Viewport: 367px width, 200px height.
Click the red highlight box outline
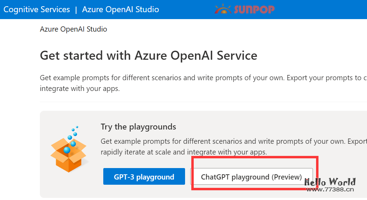[255, 157]
